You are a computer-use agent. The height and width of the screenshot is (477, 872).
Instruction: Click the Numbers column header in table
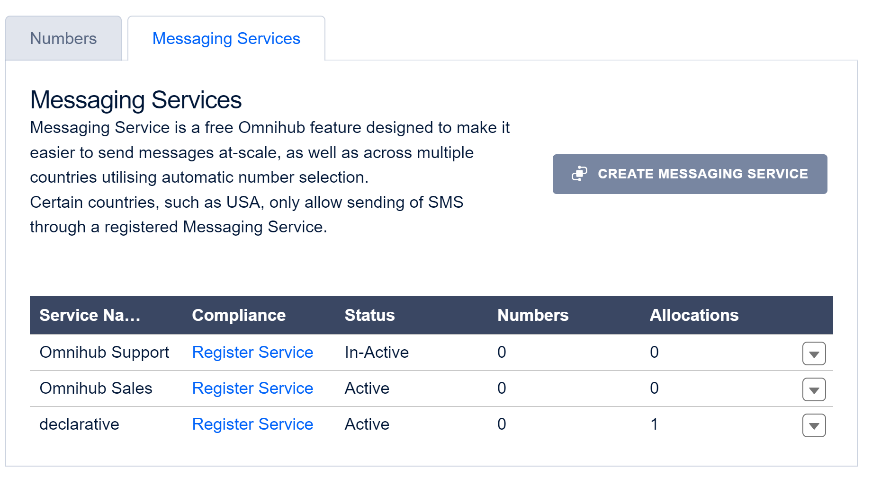[533, 315]
